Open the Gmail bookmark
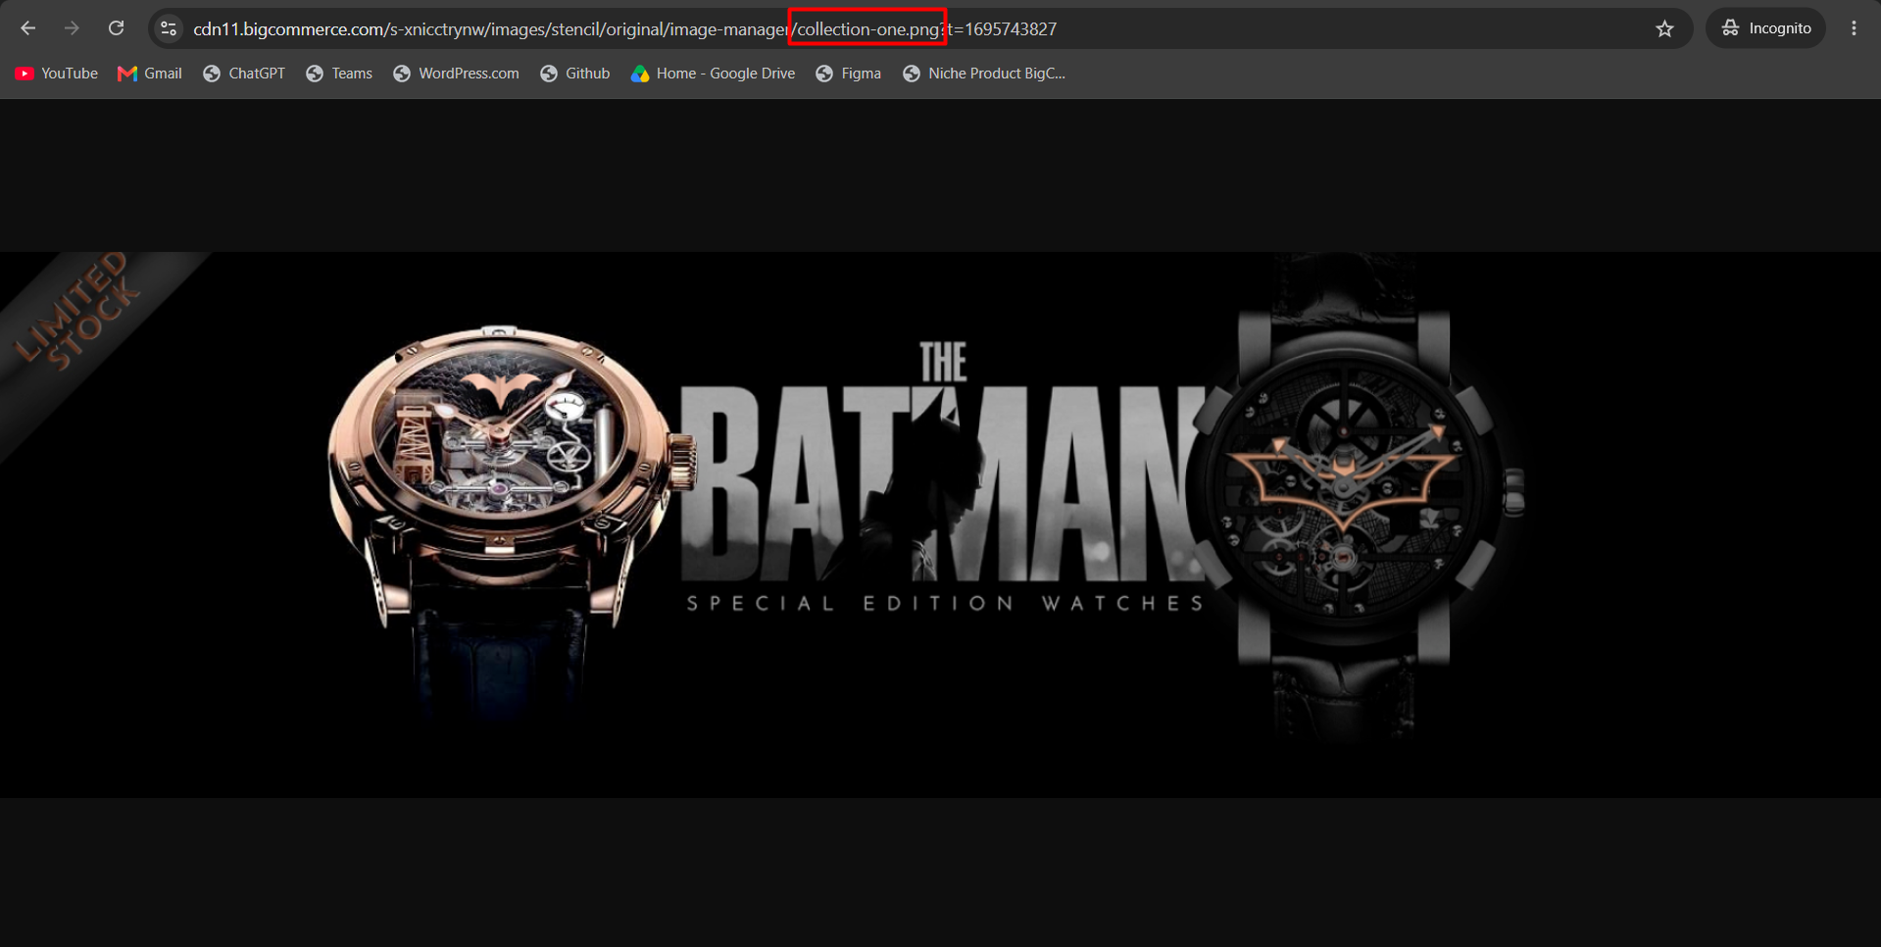The image size is (1881, 947). point(150,74)
